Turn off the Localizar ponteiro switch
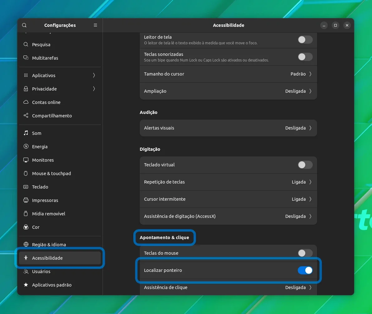Screen dimensions: 372x314 coord(305,270)
